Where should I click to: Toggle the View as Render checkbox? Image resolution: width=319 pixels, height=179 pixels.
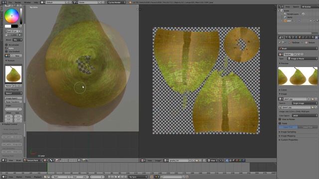click(280, 119)
